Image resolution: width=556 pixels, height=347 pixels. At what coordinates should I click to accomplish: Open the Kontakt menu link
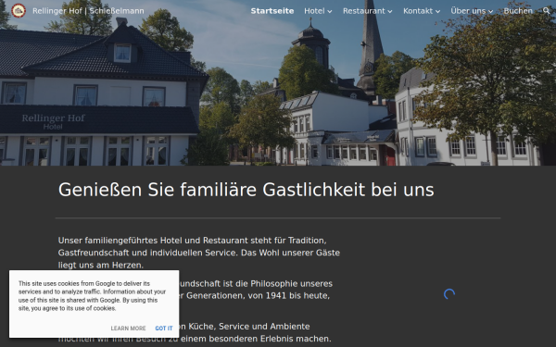click(x=418, y=11)
